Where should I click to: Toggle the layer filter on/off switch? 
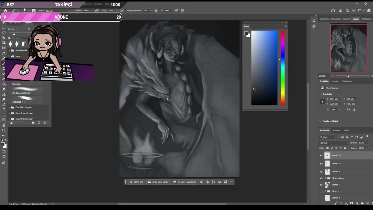[x=367, y=136]
